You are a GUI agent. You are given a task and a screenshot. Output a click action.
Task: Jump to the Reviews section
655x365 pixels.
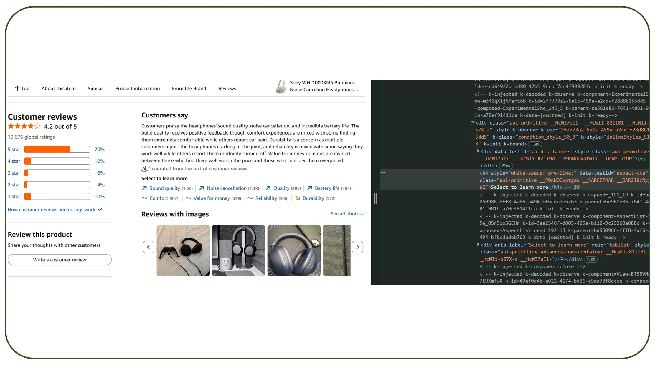coord(227,88)
